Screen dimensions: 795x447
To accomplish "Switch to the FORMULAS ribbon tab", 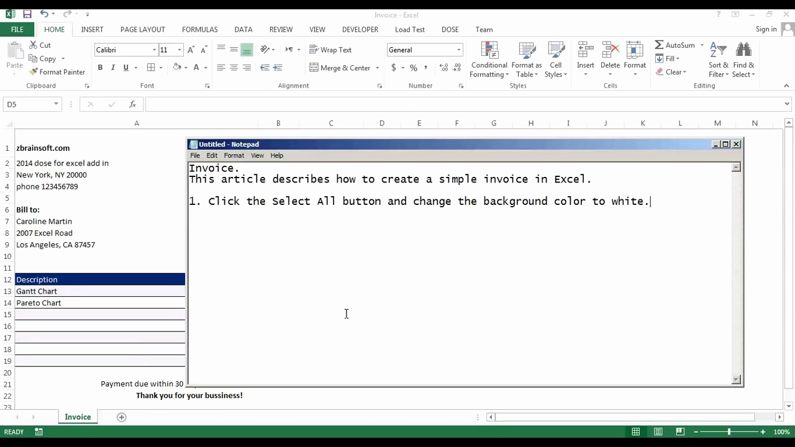I will coord(199,29).
